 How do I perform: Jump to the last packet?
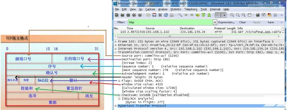point(209,15)
